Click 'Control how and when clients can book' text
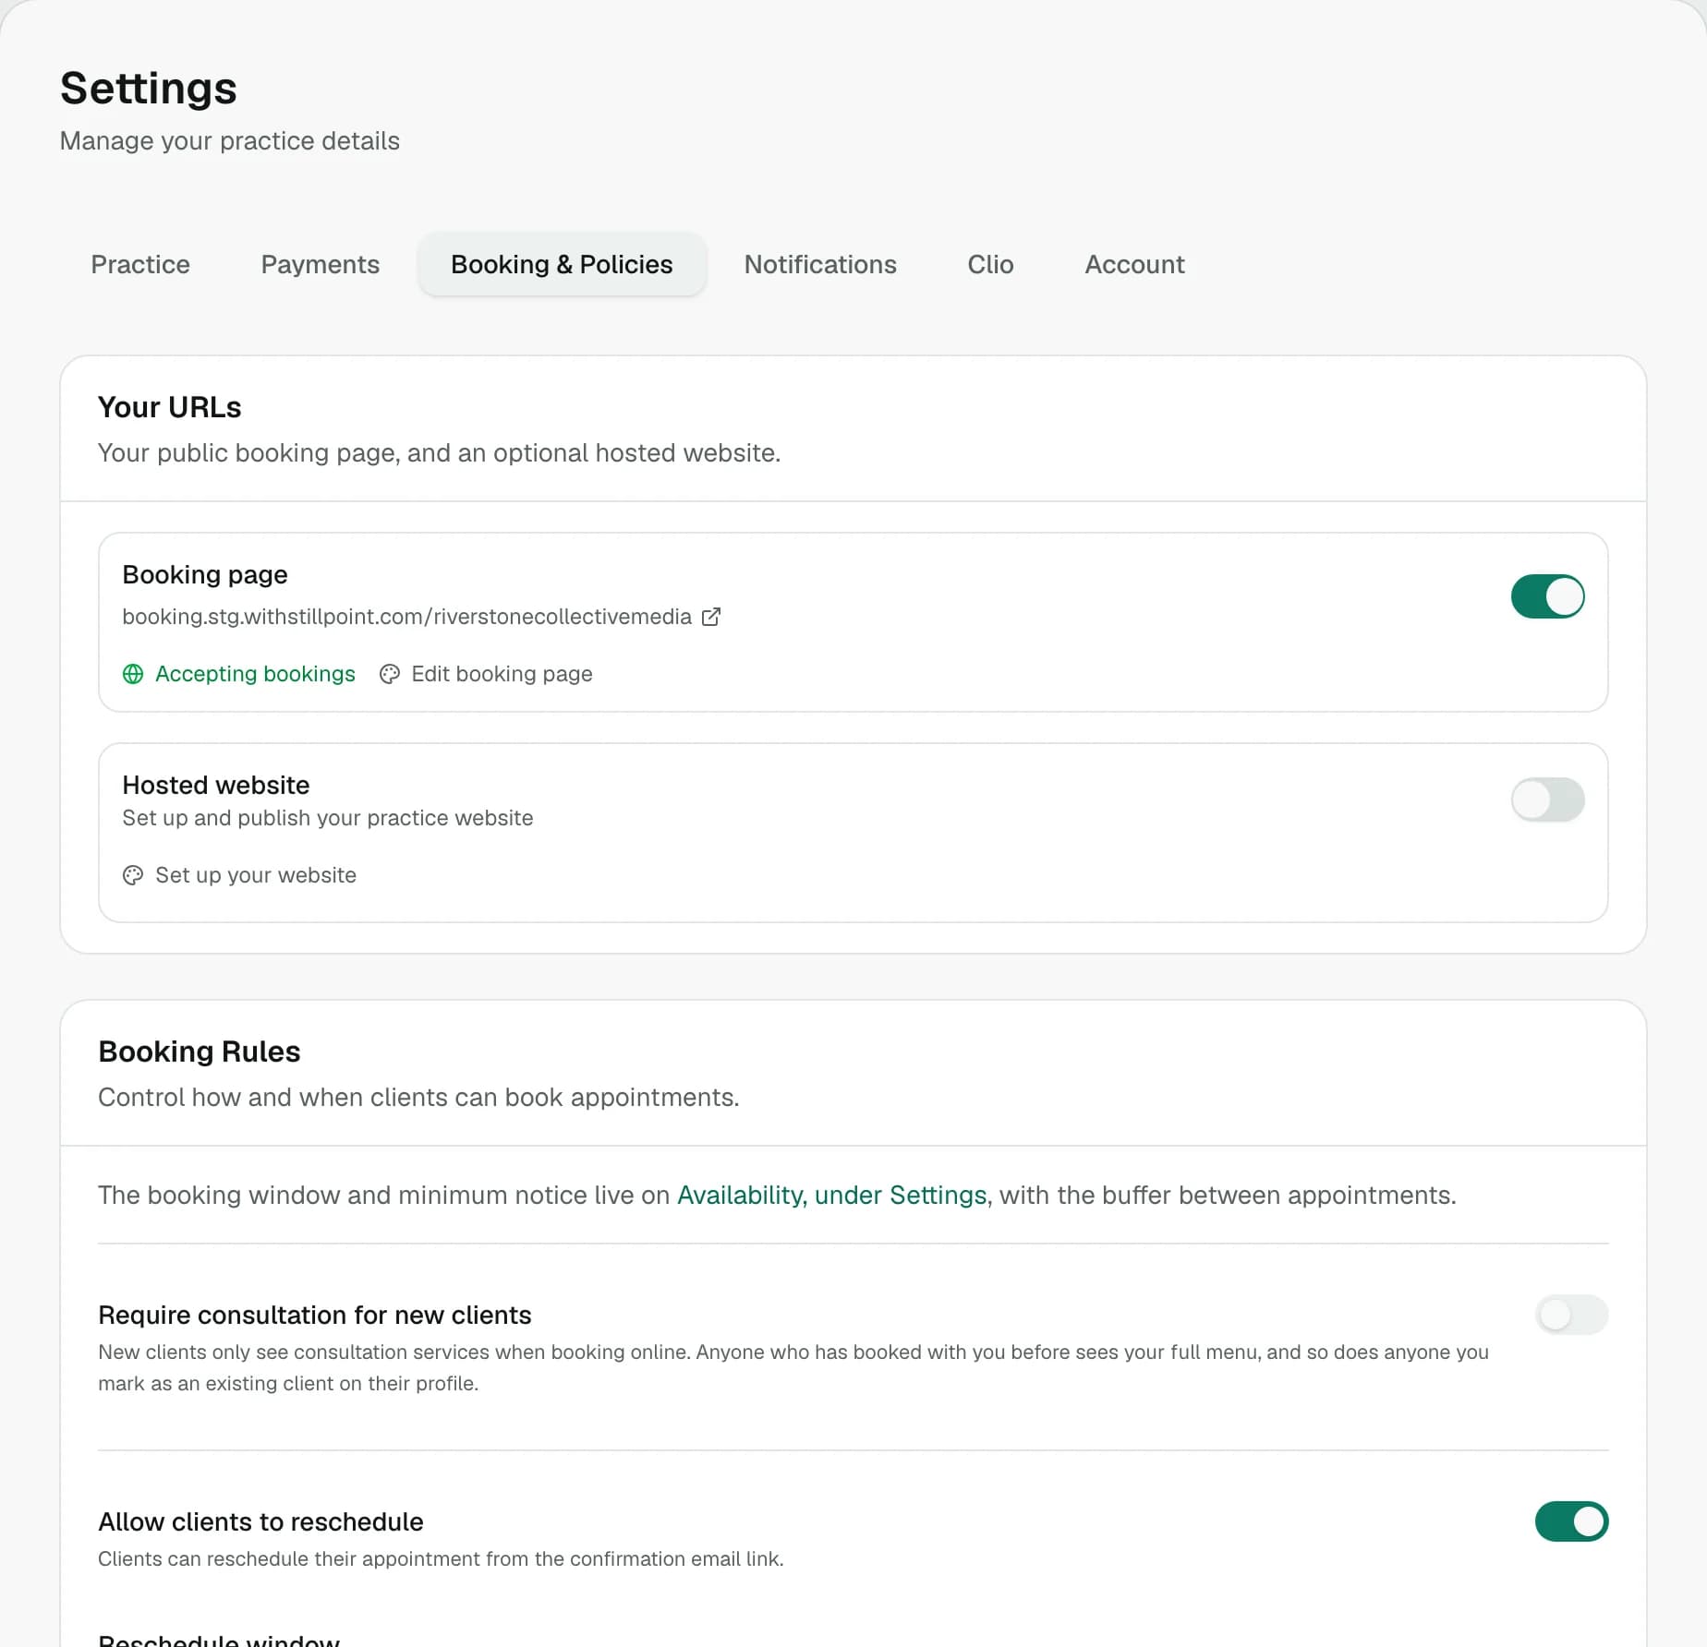 coord(418,1097)
